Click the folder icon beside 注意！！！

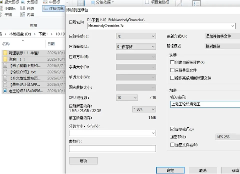(x=5, y=59)
